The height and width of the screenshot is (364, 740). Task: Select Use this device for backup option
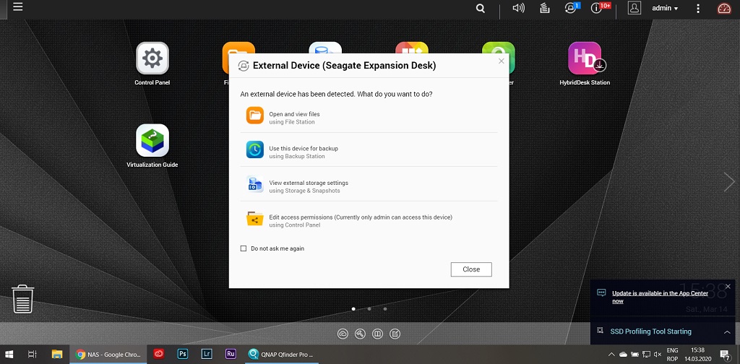click(x=369, y=150)
